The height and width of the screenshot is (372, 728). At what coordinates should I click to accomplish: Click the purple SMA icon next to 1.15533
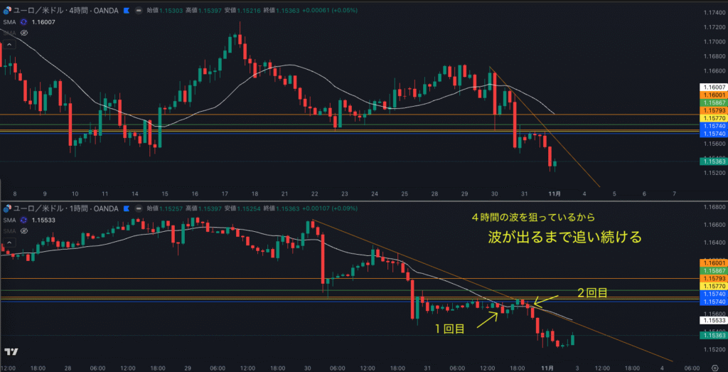click(23, 220)
